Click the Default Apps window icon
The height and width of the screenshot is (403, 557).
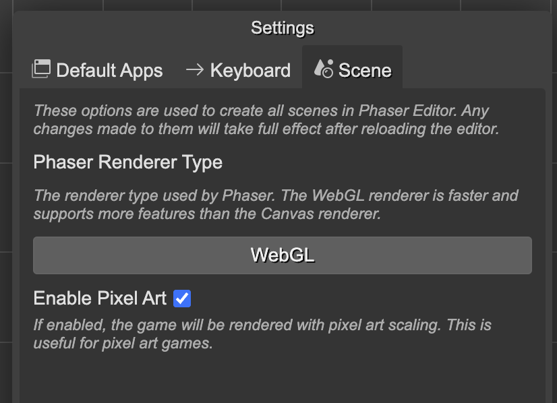41,69
